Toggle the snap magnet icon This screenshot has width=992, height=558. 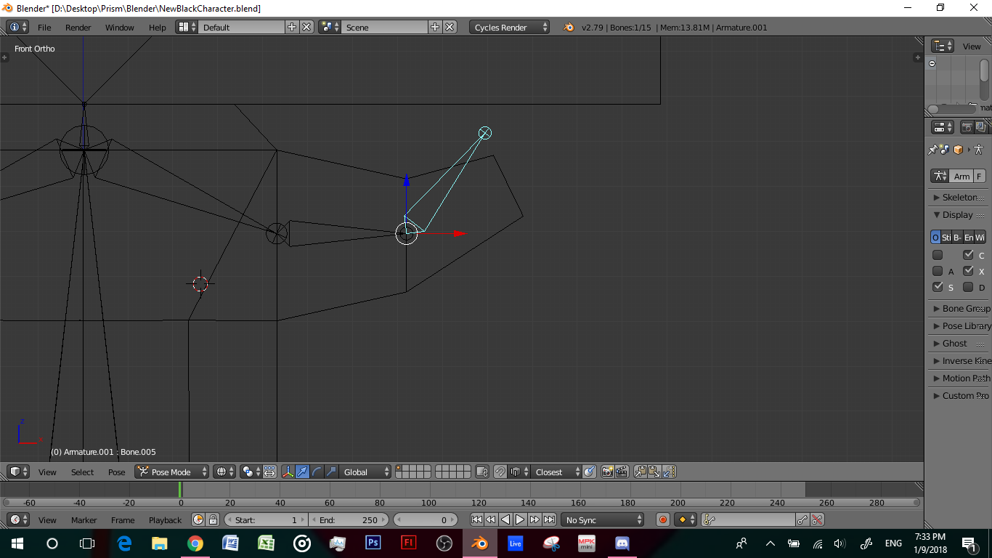click(500, 472)
